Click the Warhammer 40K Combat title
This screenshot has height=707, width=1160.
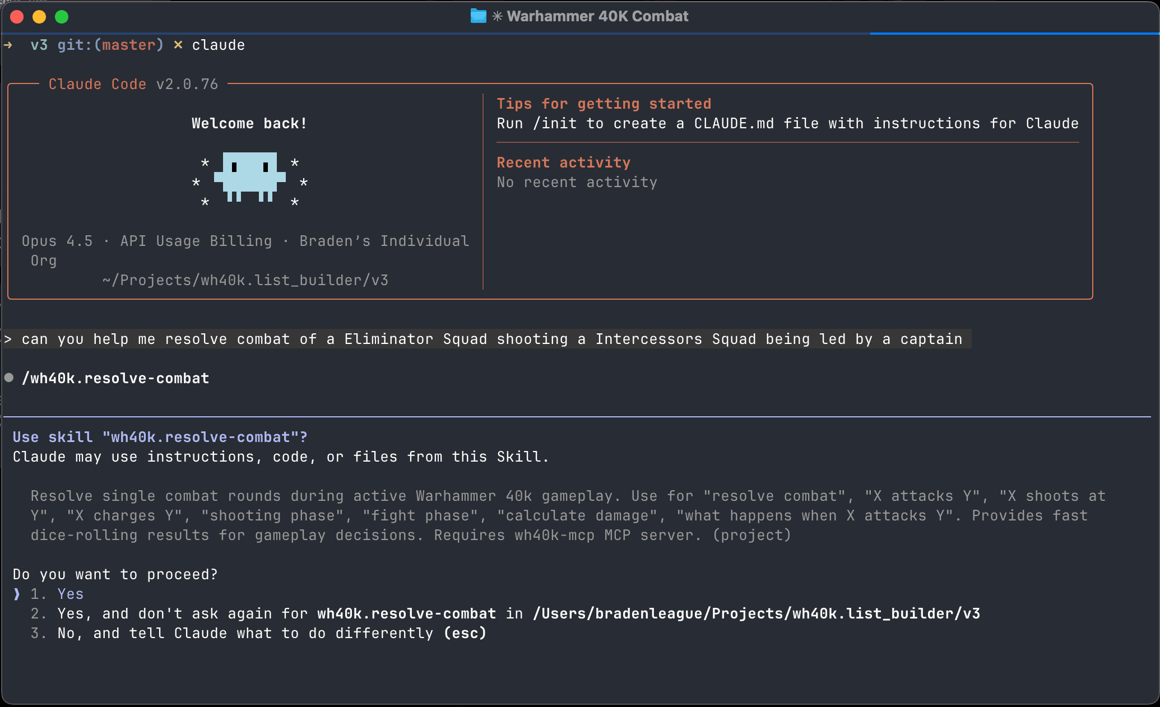tap(597, 16)
